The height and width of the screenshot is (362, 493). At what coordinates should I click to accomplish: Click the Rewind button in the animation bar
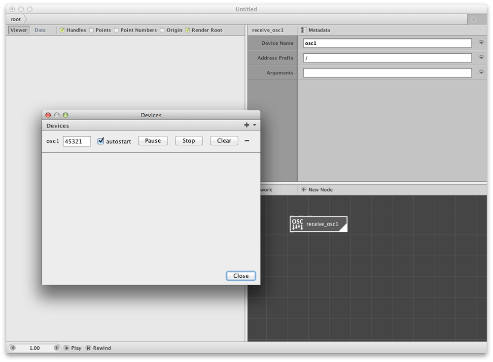pos(99,348)
